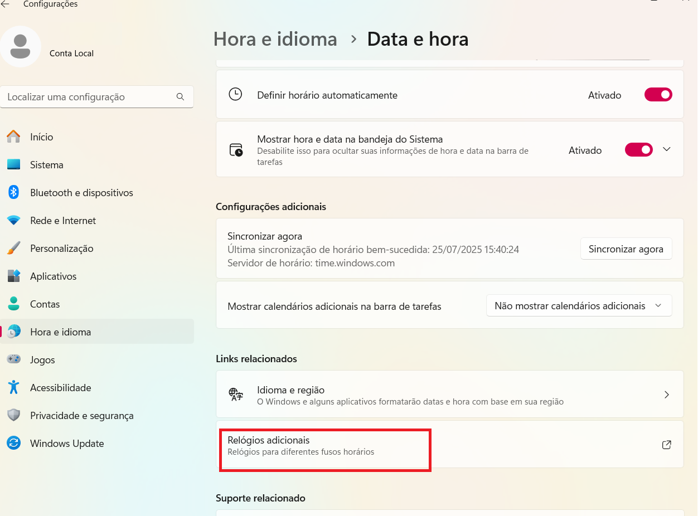Open Windows Update

click(x=67, y=443)
